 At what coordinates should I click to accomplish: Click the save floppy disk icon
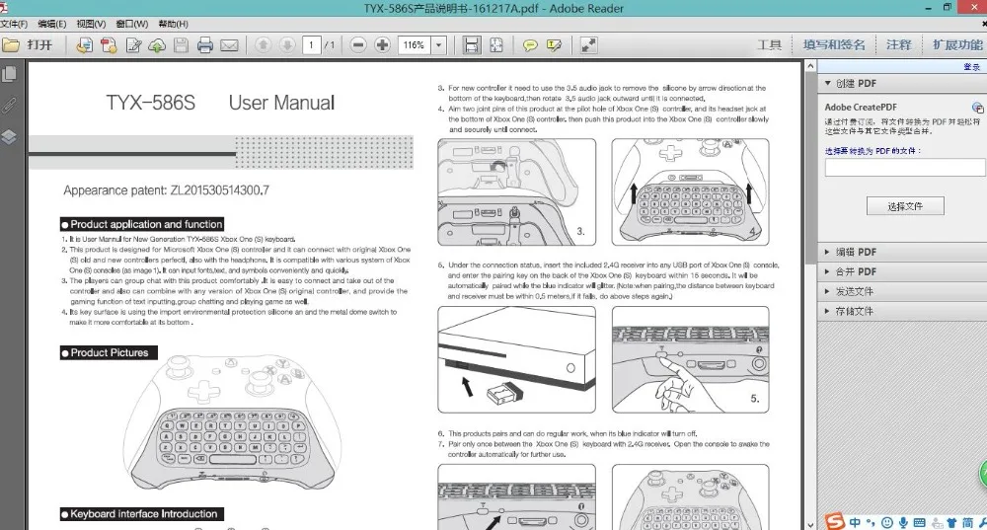(182, 45)
